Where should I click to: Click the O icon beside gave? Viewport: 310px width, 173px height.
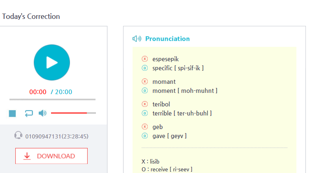click(x=145, y=136)
